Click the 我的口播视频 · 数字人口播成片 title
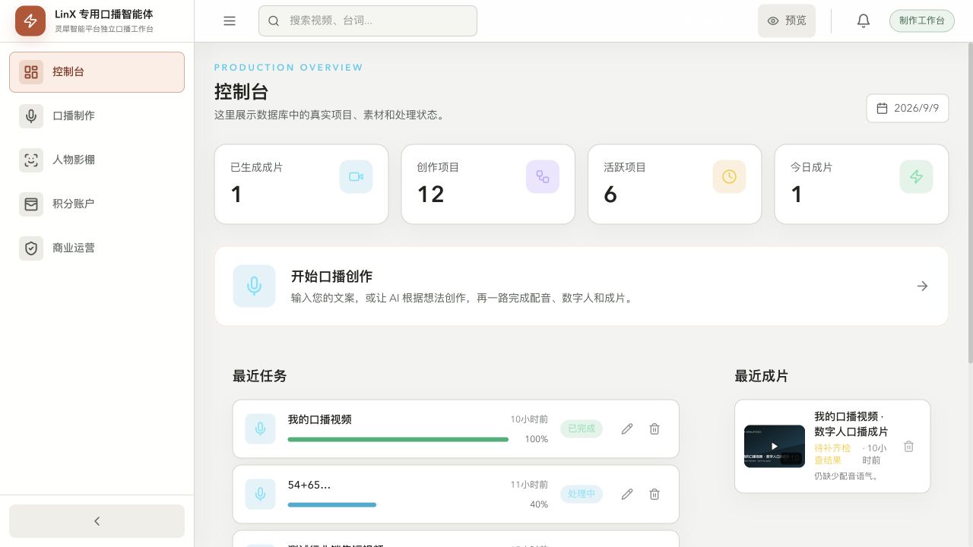Viewport: 973px width, 547px height. tap(851, 424)
